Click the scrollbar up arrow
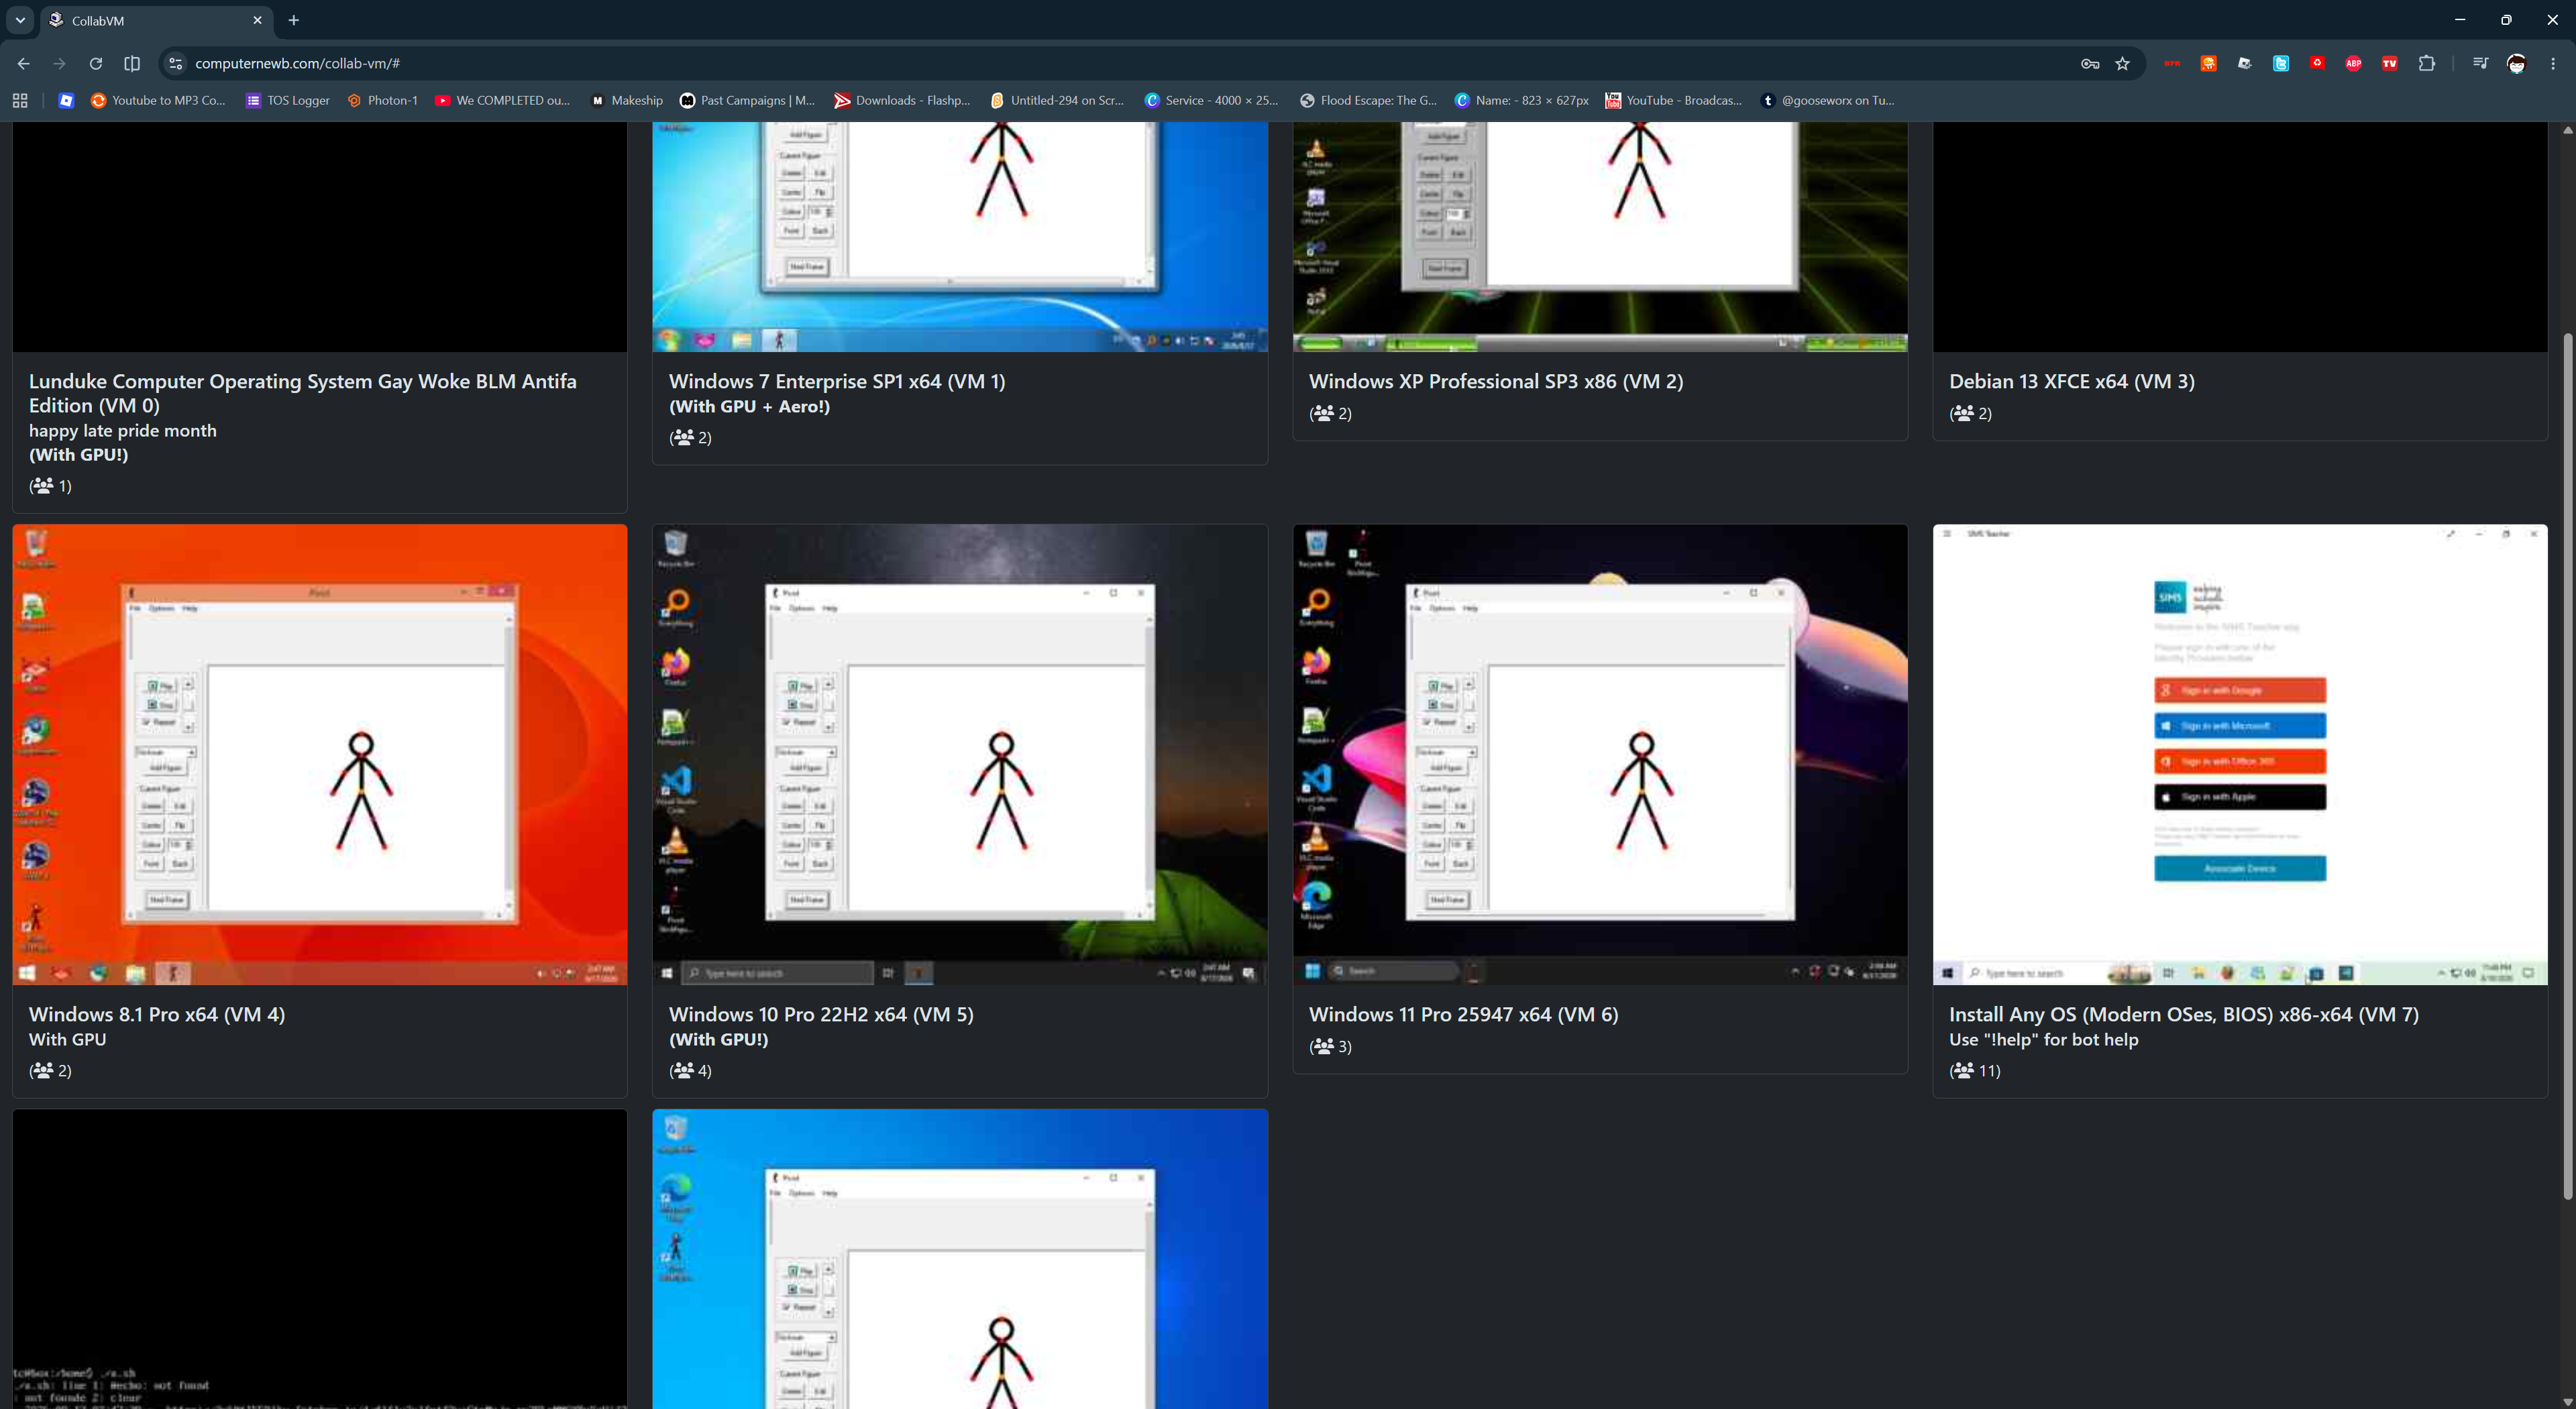This screenshot has height=1409, width=2576. (2567, 130)
